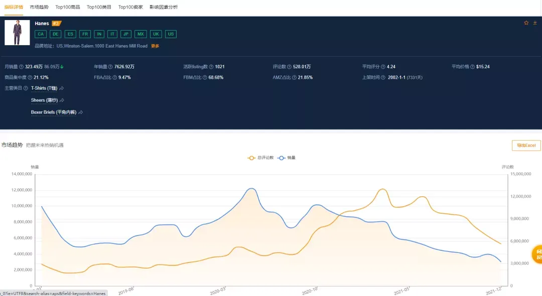542x296 pixels.
Task: Show info icon for 平均价格
Action: click(473, 67)
